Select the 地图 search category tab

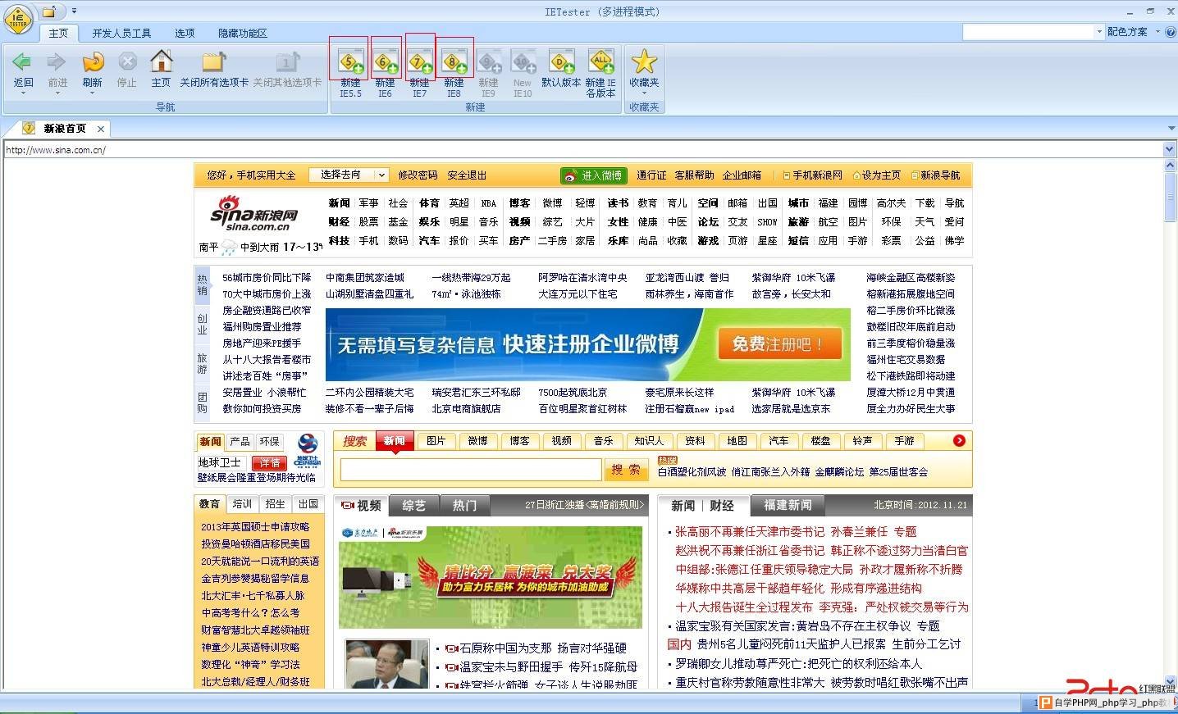[737, 441]
